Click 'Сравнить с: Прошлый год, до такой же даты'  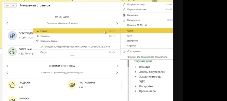tap(62, 72)
